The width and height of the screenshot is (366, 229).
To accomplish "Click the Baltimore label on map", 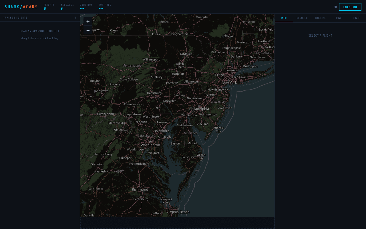I will pyautogui.click(x=161, y=131).
